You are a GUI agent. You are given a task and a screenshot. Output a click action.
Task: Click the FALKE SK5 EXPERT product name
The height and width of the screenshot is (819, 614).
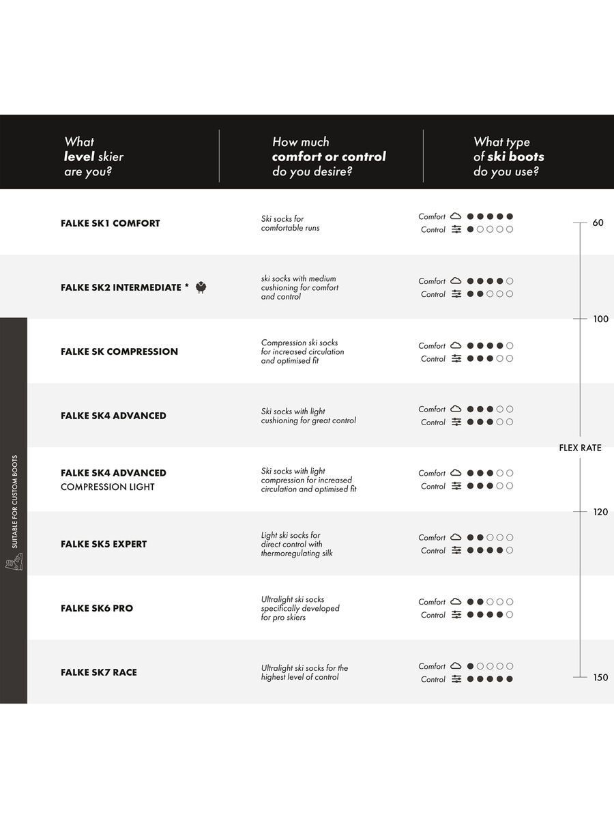coord(104,544)
